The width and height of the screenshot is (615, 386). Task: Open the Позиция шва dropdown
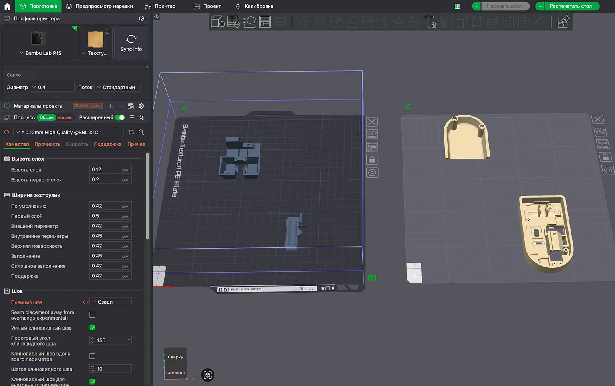(x=111, y=302)
